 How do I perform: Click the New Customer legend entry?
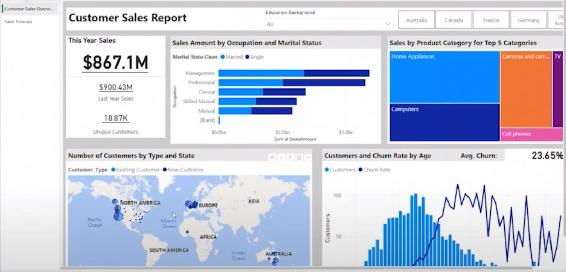tap(183, 170)
